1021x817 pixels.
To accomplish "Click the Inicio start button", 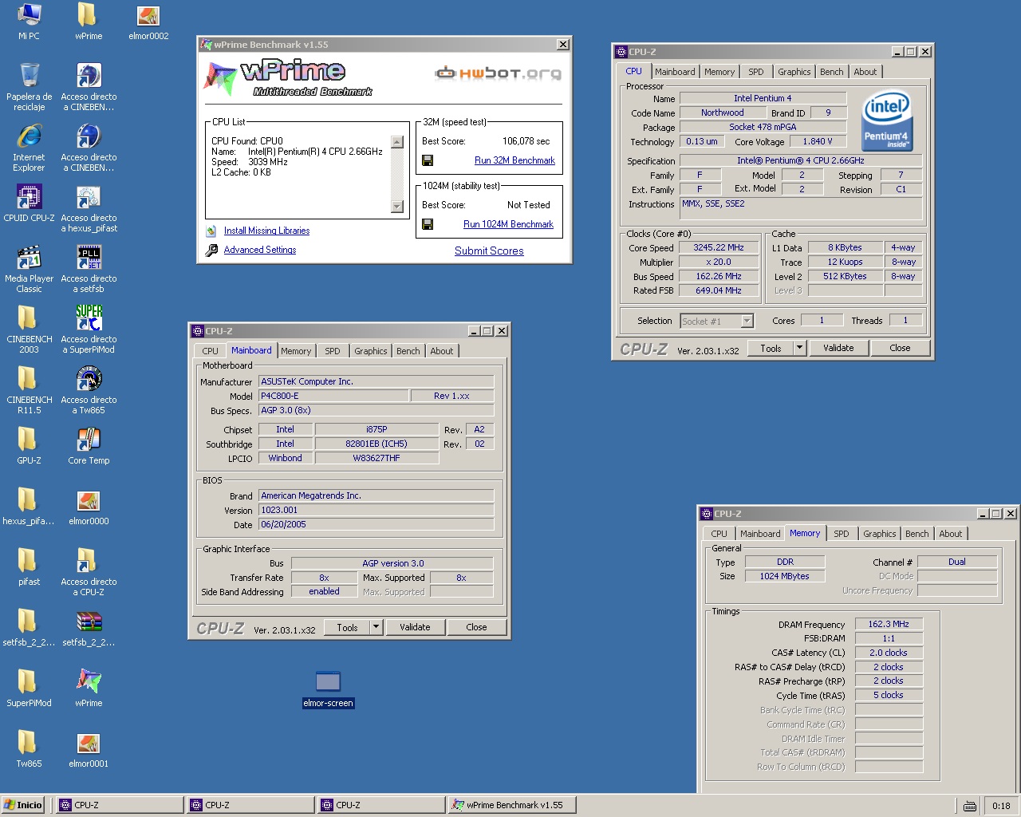I will [23, 805].
